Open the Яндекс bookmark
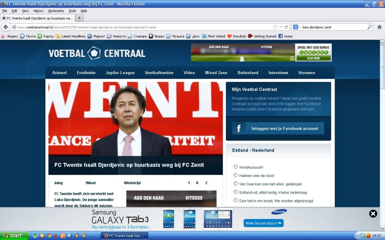 10,36
